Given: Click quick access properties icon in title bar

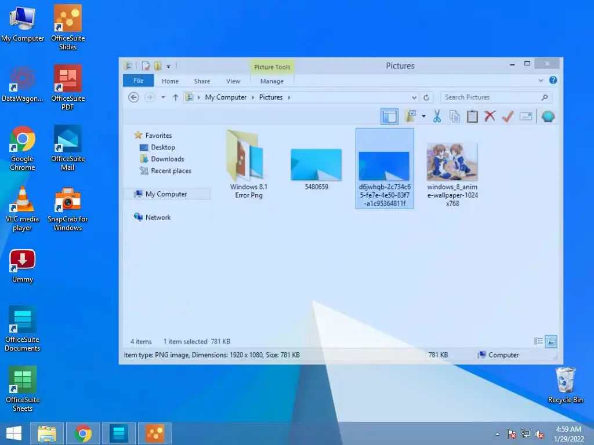Looking at the screenshot, I should point(146,66).
